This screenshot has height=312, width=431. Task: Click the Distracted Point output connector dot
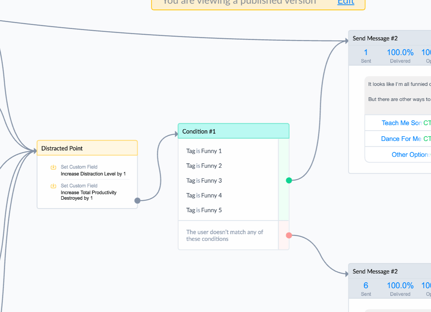coord(137,201)
